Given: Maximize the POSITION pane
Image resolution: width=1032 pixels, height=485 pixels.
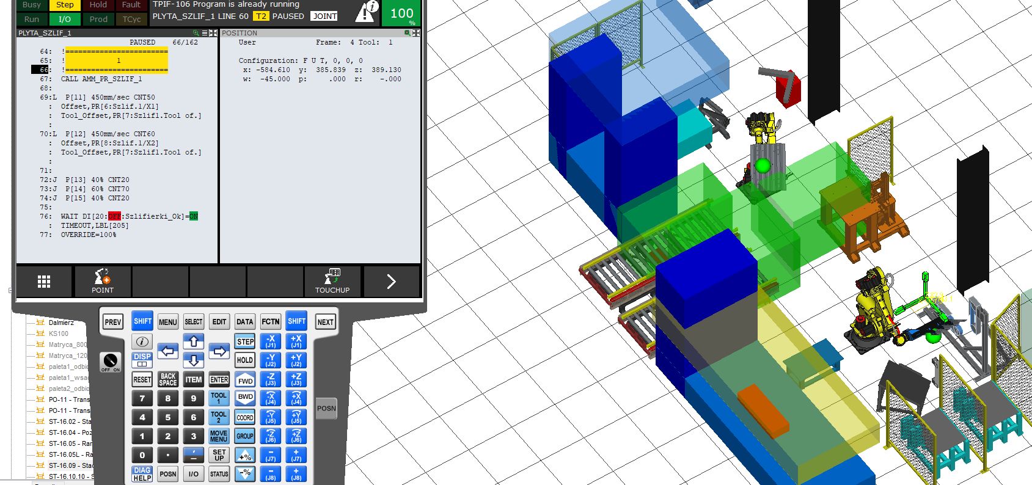Looking at the screenshot, I should 416,33.
